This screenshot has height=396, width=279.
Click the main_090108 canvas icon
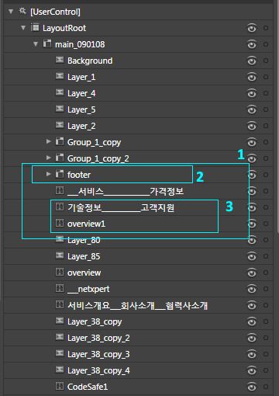tap(47, 43)
